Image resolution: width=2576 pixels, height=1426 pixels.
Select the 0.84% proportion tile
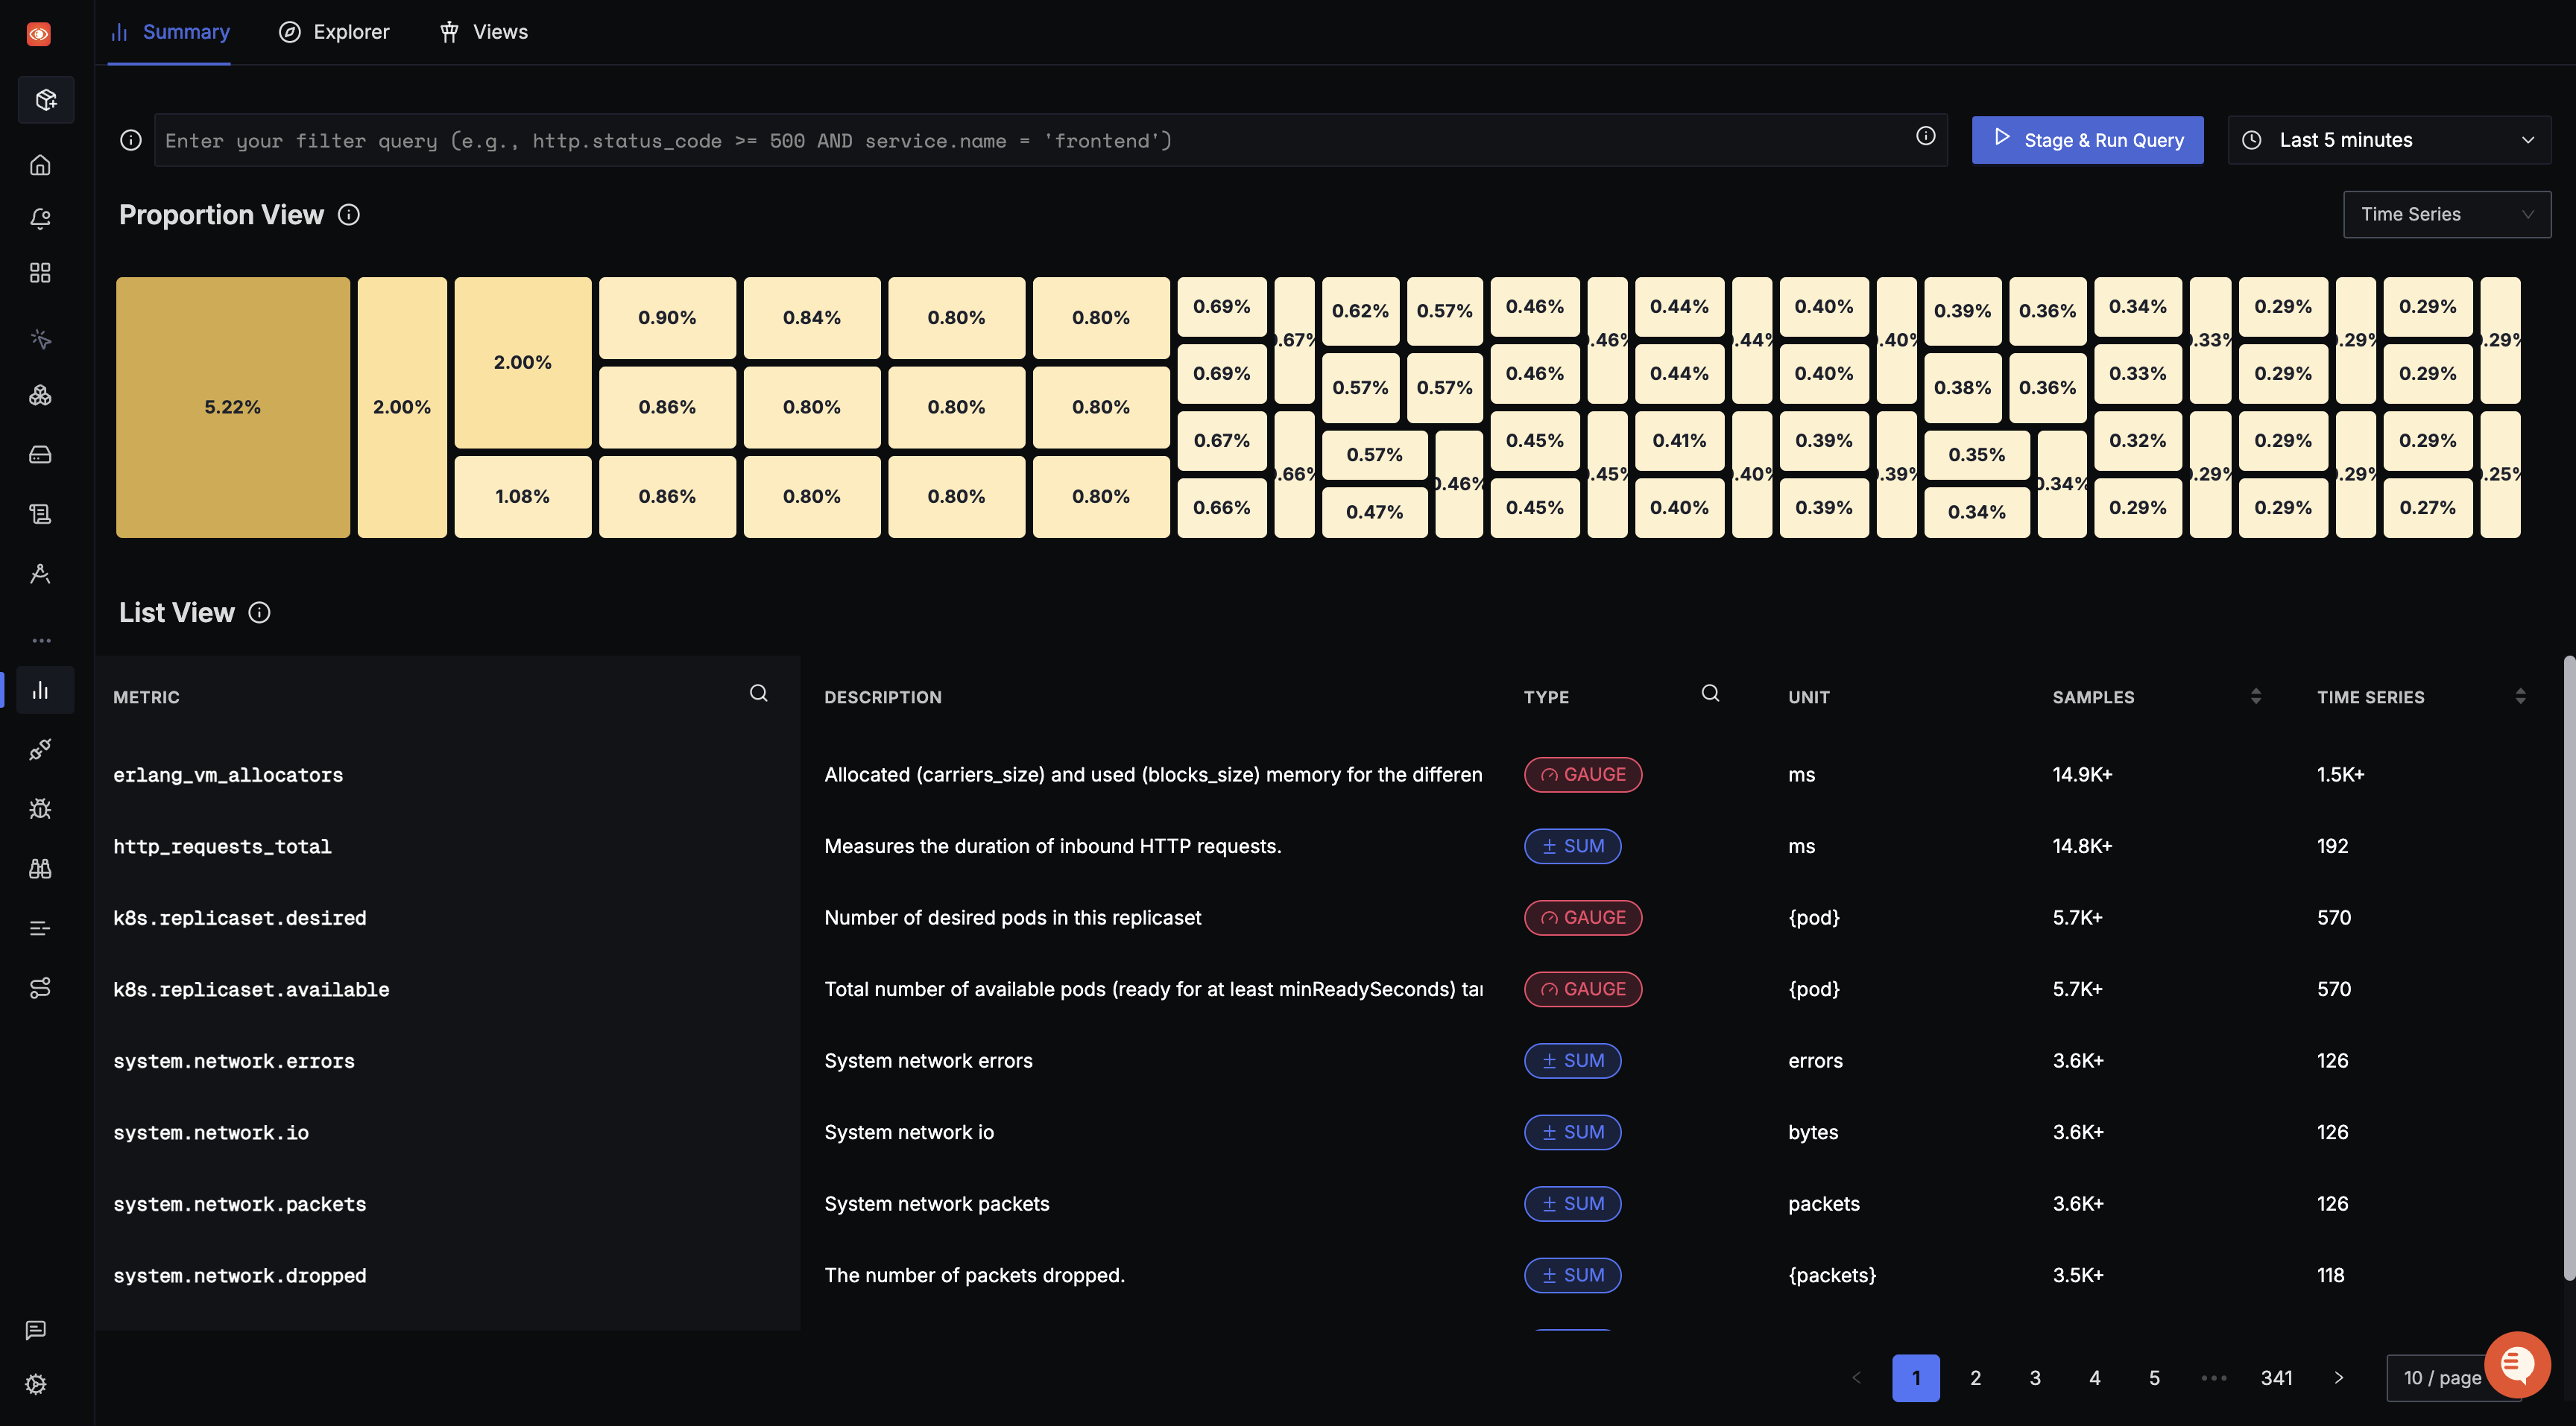pos(812,318)
